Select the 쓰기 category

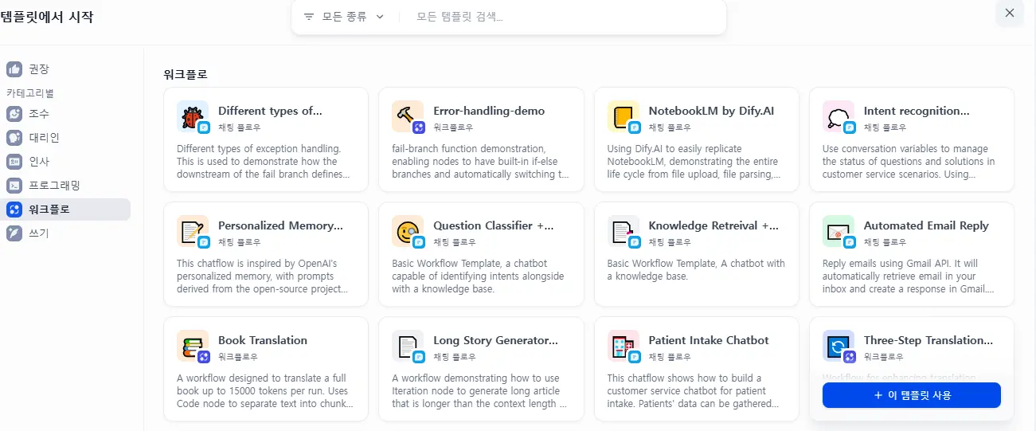coord(65,233)
